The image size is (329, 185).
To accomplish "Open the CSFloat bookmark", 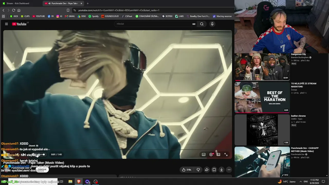I will 127,16.
